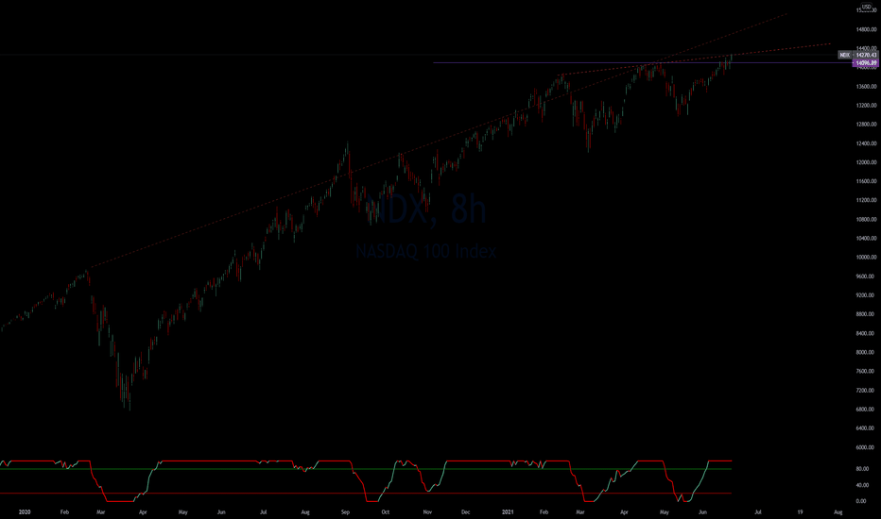Click the 19 date label on the time axis
881x519 pixels.
800,511
